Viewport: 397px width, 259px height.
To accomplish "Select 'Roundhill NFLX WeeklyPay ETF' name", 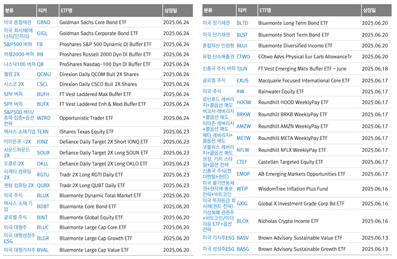I will click(292, 150).
